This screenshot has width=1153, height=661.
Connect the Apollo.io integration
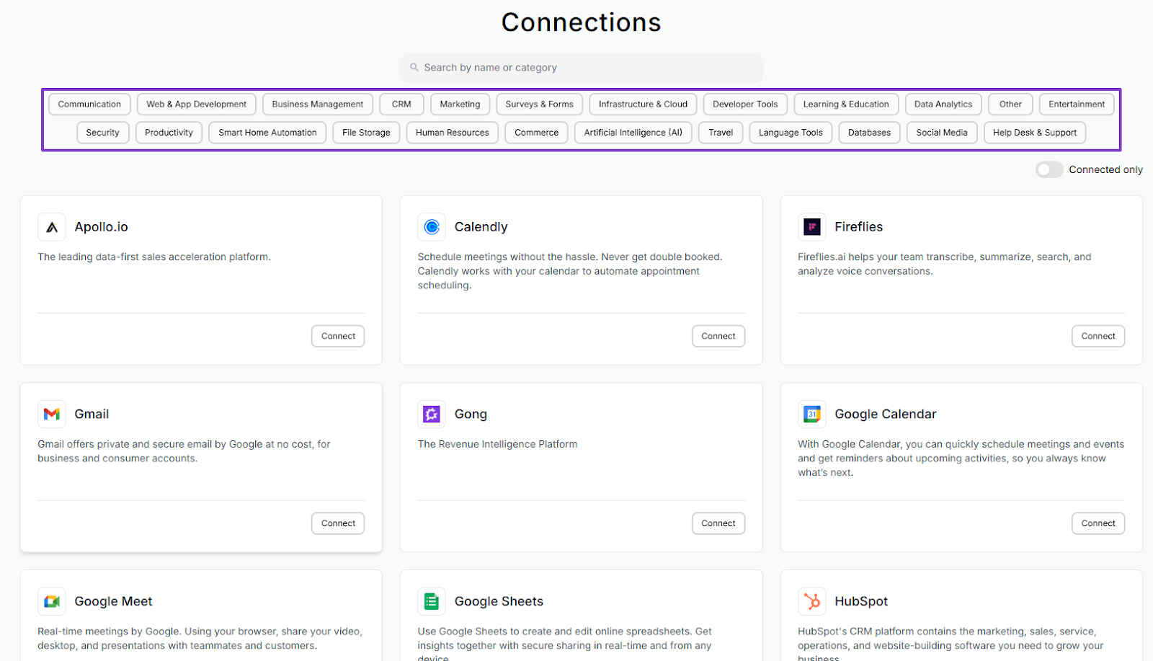[338, 337]
